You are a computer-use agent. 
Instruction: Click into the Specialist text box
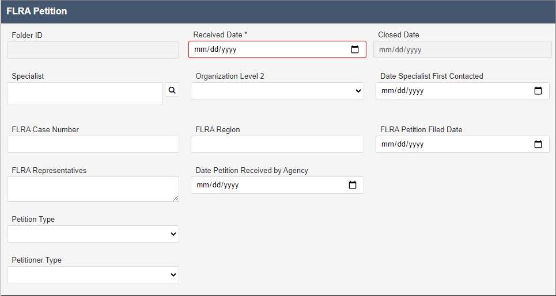tap(85, 94)
